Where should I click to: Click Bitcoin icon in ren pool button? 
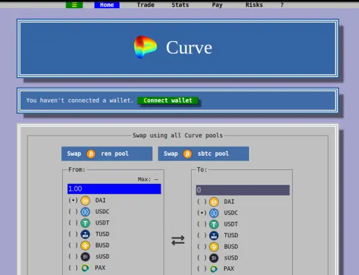pyautogui.click(x=91, y=154)
